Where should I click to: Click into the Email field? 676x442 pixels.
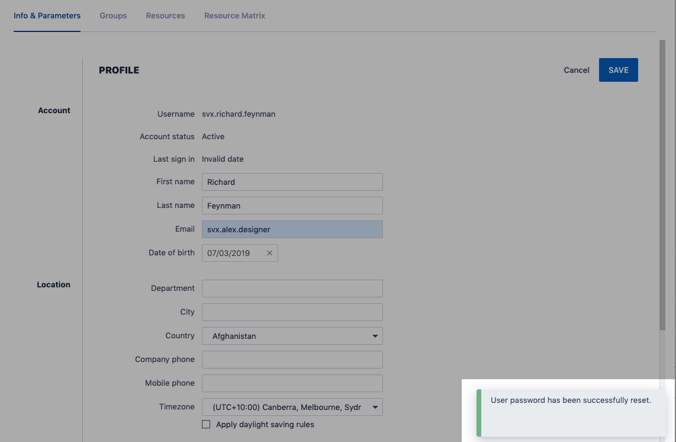pos(292,229)
